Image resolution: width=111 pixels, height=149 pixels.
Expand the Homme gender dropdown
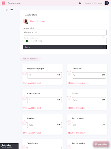[65, 47]
